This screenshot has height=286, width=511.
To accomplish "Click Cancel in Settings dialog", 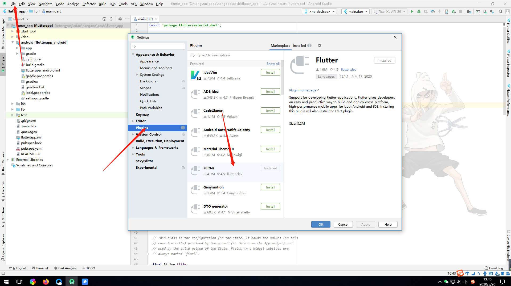I will click(x=343, y=224).
